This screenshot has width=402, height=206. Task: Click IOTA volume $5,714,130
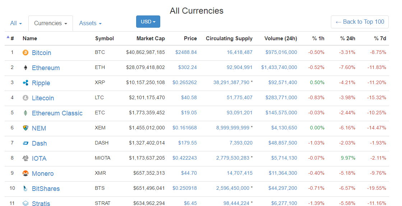[284, 158]
